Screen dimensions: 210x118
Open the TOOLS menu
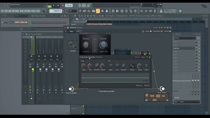(x=33, y=11)
